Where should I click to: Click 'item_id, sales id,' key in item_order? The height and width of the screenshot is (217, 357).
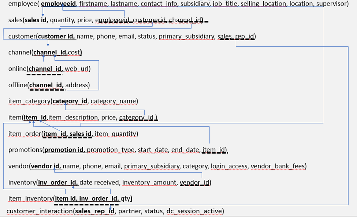[x=68, y=134]
